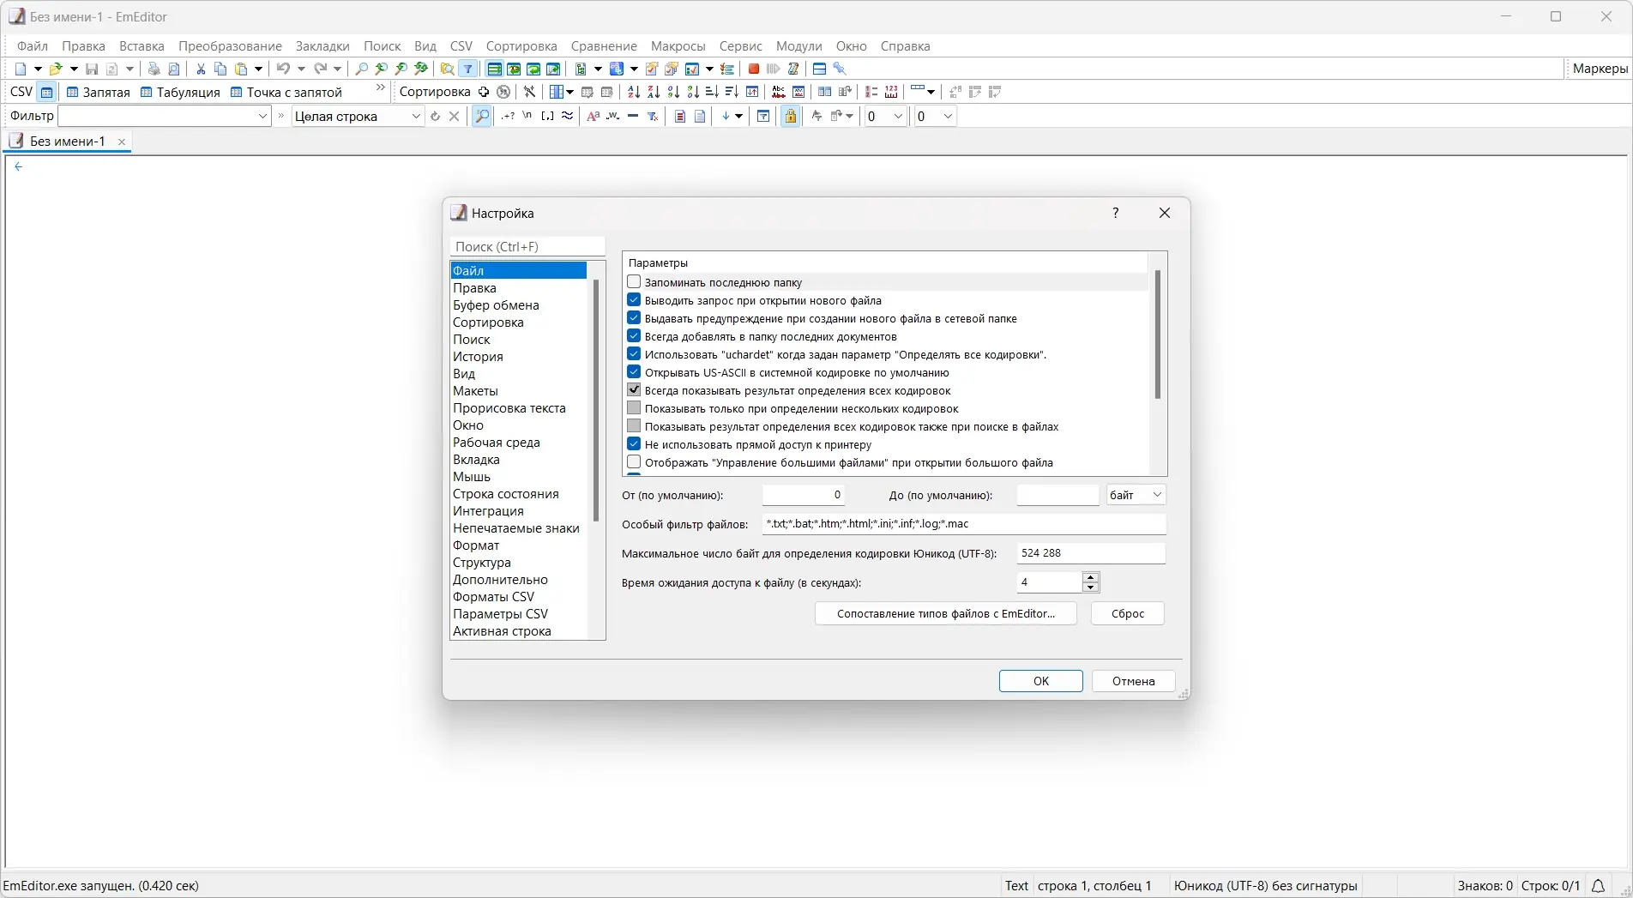
Task: Expand the Фильтр text combo box
Action: click(x=262, y=117)
